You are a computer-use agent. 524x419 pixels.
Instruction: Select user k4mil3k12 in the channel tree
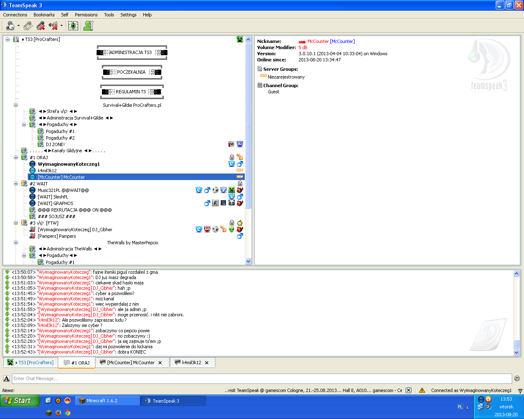47,171
